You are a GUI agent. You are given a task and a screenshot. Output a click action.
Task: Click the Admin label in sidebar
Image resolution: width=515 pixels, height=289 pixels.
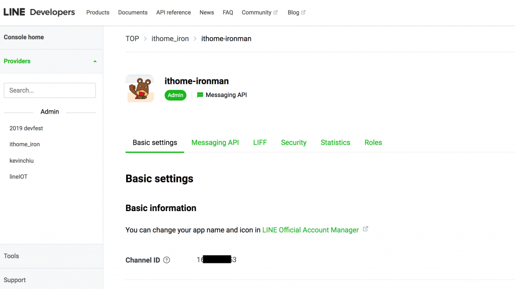click(x=50, y=112)
